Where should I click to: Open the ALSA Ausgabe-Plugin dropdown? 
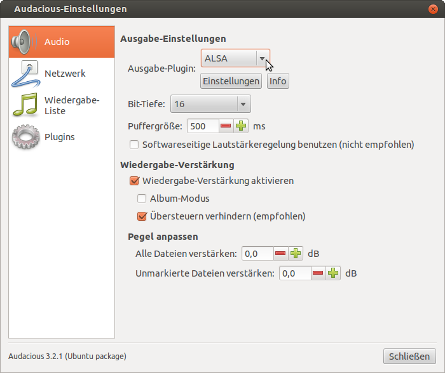235,58
